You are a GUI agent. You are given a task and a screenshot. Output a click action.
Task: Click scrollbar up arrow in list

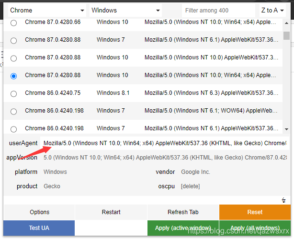[286, 23]
